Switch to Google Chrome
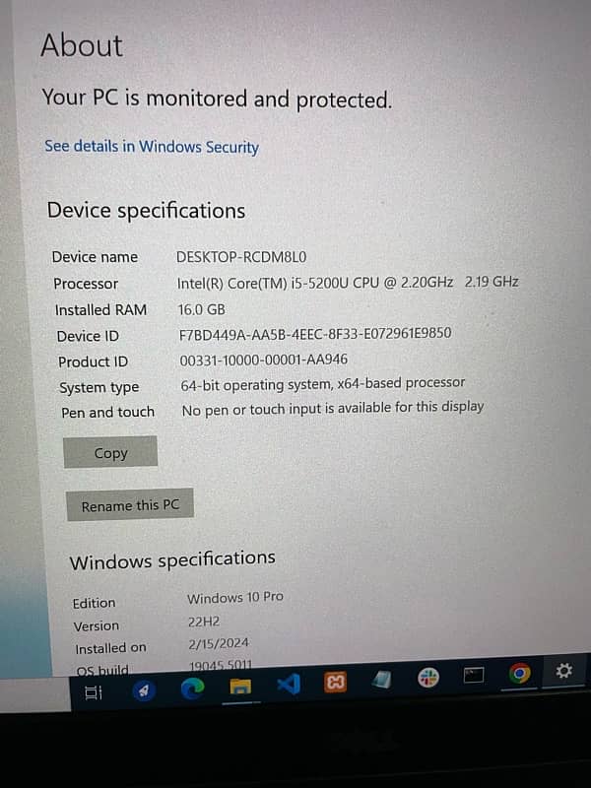Image resolution: width=591 pixels, height=788 pixels. (520, 673)
